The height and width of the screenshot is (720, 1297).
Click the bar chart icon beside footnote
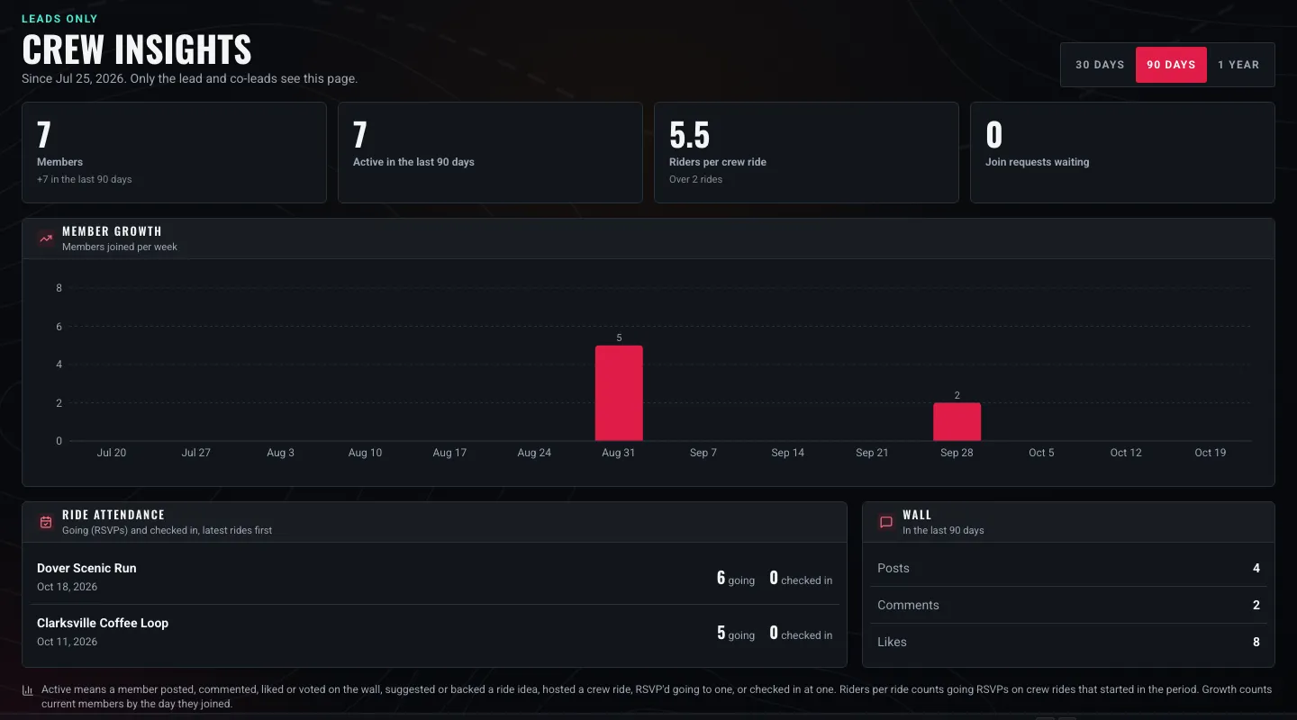pos(28,690)
